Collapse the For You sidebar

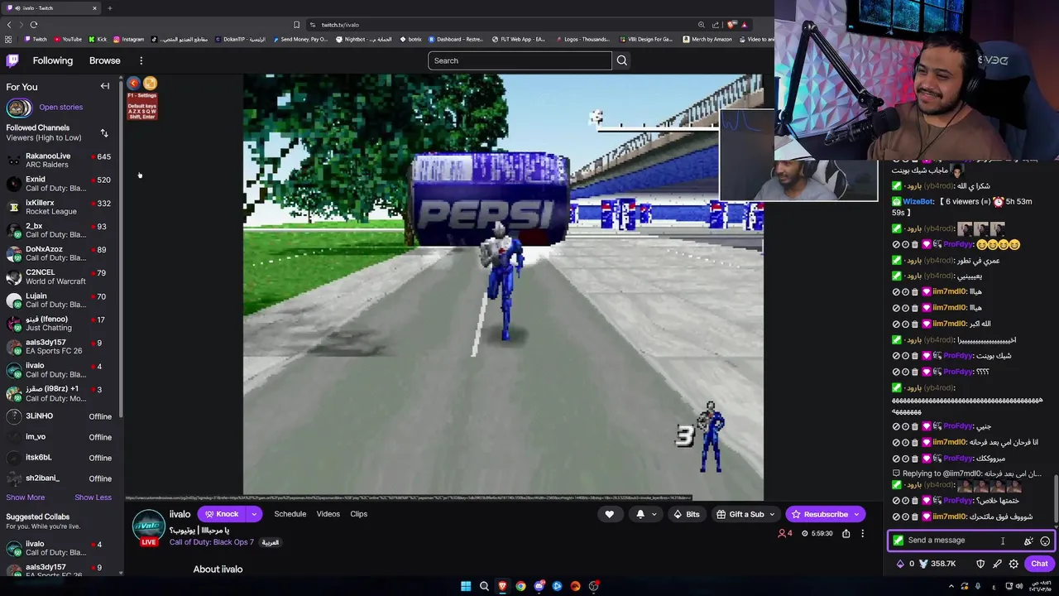(105, 86)
